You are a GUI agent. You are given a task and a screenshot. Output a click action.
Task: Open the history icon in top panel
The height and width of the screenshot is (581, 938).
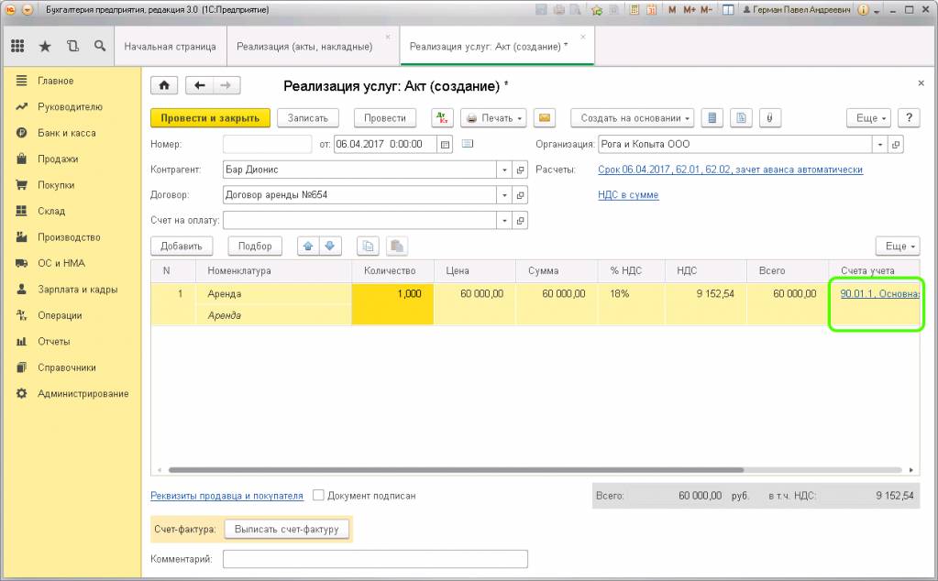coord(72,46)
